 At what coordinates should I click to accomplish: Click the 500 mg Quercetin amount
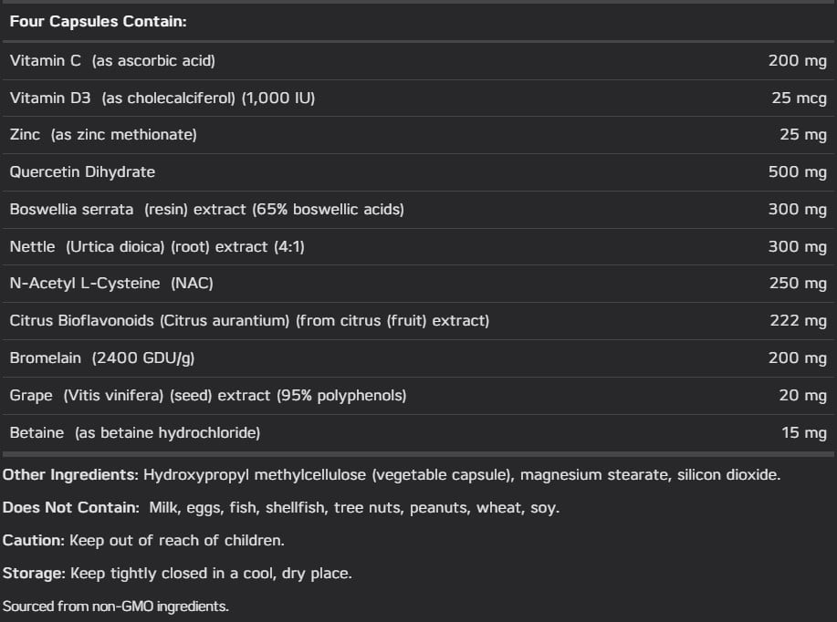[x=797, y=172]
